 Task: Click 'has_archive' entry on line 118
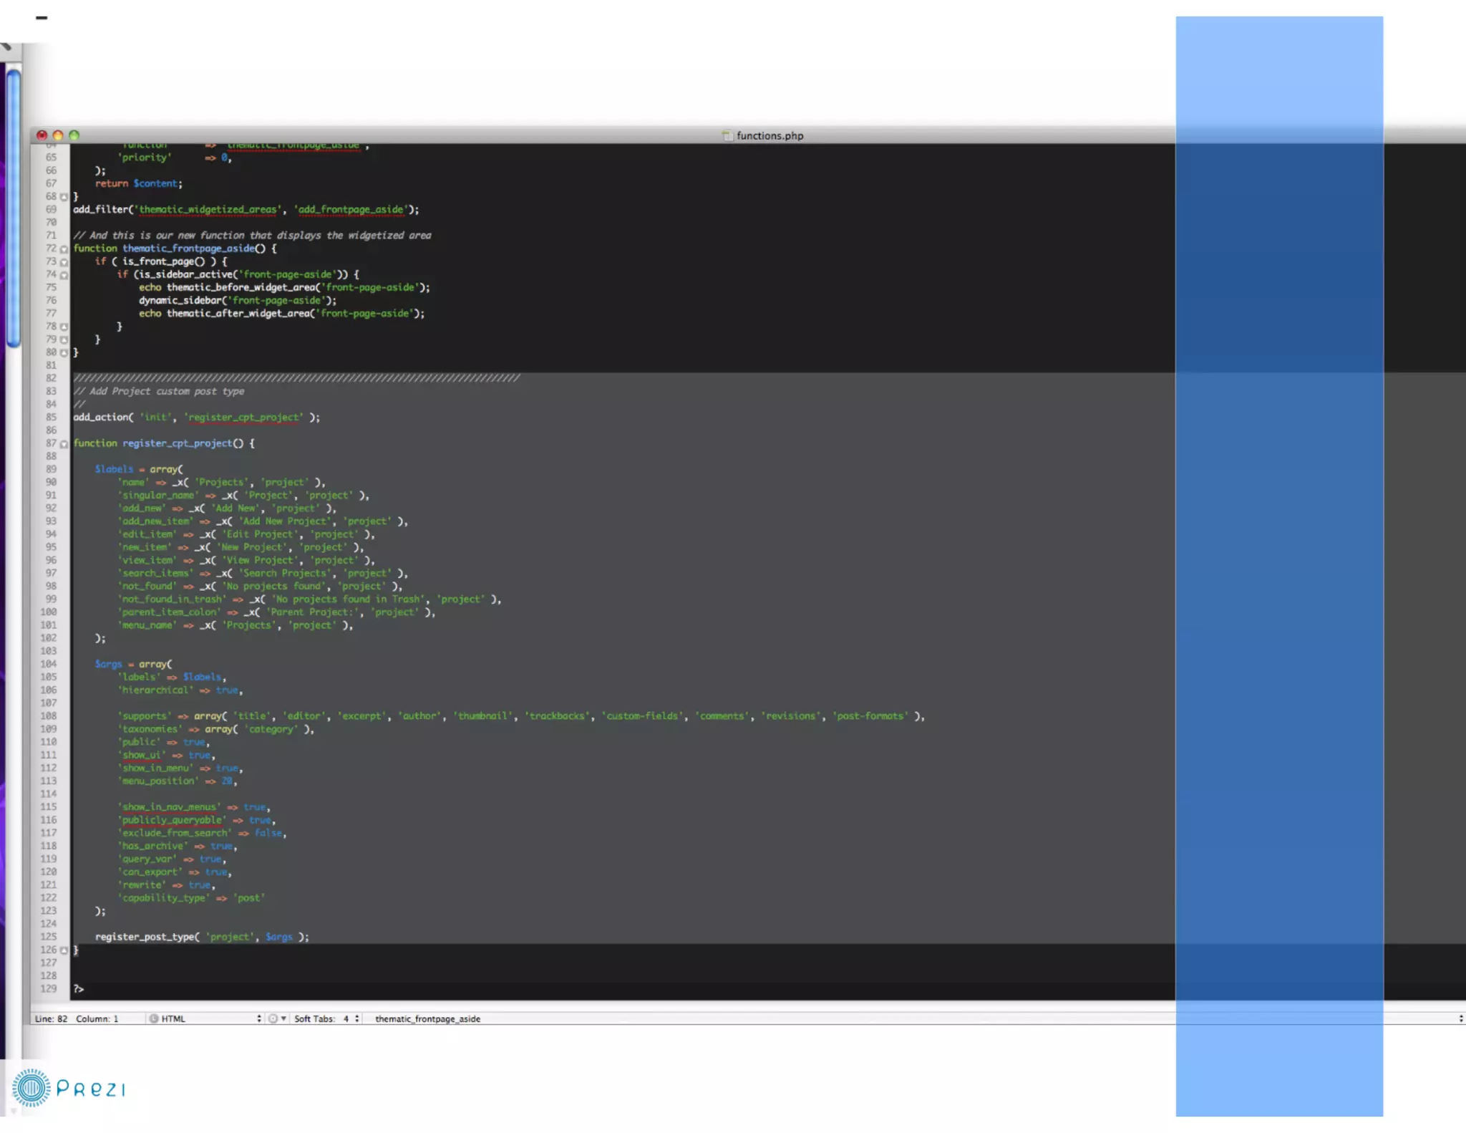(178, 847)
